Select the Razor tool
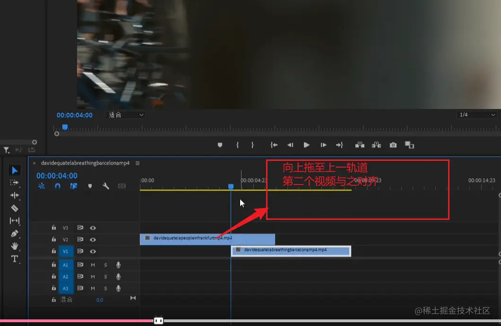The width and height of the screenshot is (501, 326). (14, 208)
